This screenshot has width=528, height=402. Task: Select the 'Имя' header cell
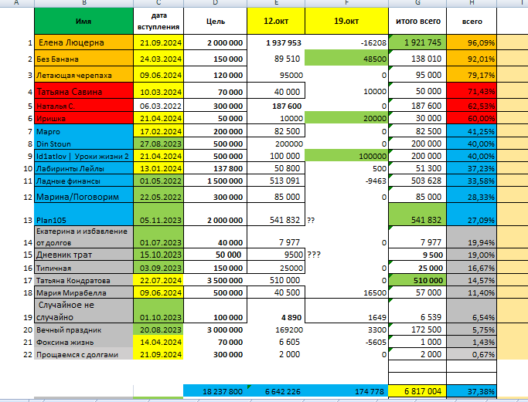point(83,21)
